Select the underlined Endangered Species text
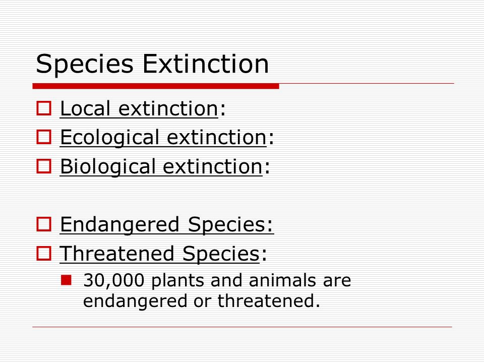This screenshot has height=363, width=484. pyautogui.click(x=167, y=225)
